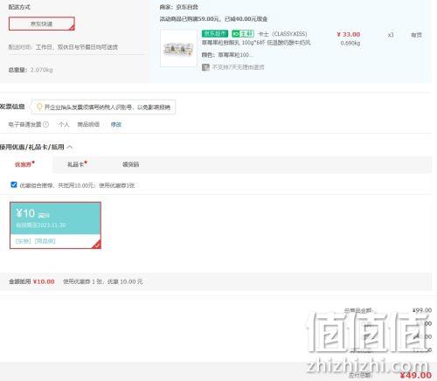This screenshot has width=437, height=381.
Task: Click the light bulb tip icon in invoice notice
Action: click(39, 107)
